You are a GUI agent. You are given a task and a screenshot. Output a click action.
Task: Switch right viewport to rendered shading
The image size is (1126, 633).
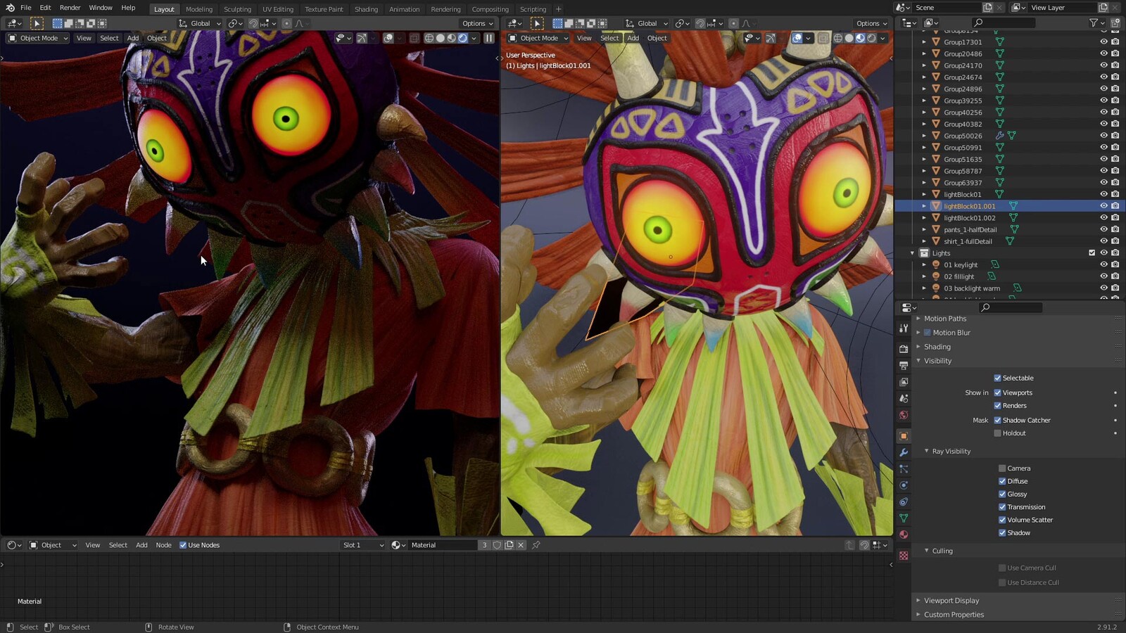tap(871, 38)
